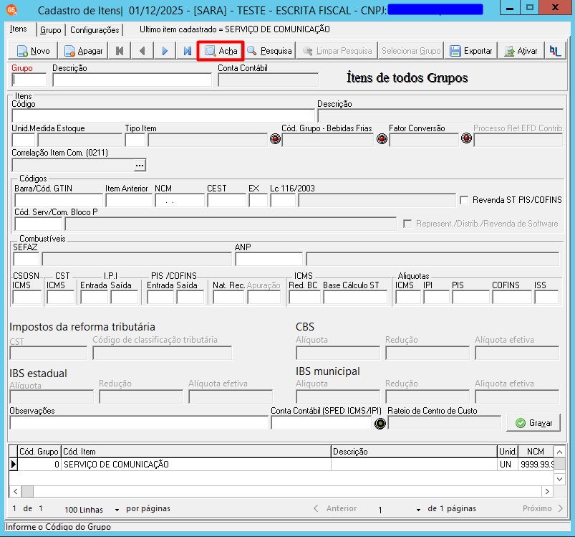Click red lookup button beside Tipo Item

pos(276,139)
